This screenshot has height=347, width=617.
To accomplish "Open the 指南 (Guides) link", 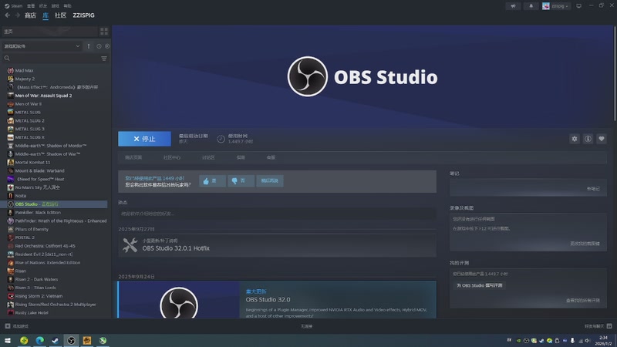I will coord(241,157).
